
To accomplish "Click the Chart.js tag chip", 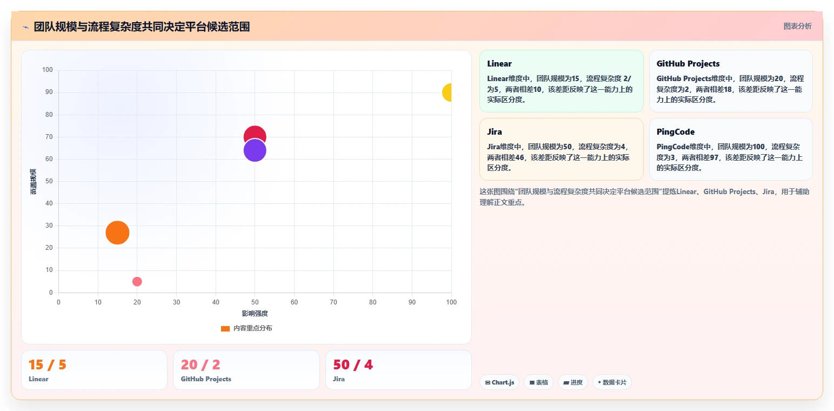I will coord(499,382).
